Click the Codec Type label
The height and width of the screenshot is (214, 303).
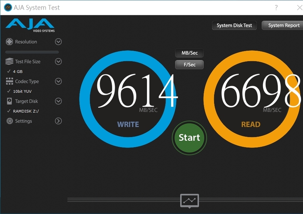tap(27, 81)
